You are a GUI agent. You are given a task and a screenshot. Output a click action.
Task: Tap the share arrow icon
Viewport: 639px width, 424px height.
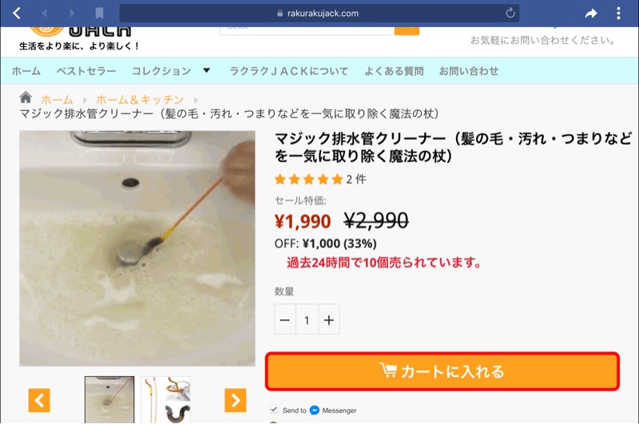tap(591, 14)
